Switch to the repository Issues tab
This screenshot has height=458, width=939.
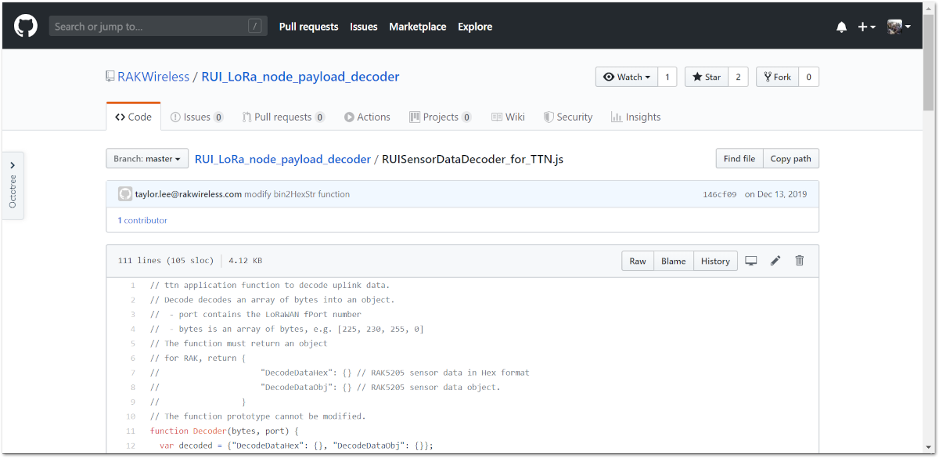click(197, 117)
